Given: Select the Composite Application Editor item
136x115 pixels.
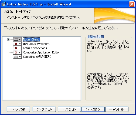Looking at the screenshot, I should [41, 52].
